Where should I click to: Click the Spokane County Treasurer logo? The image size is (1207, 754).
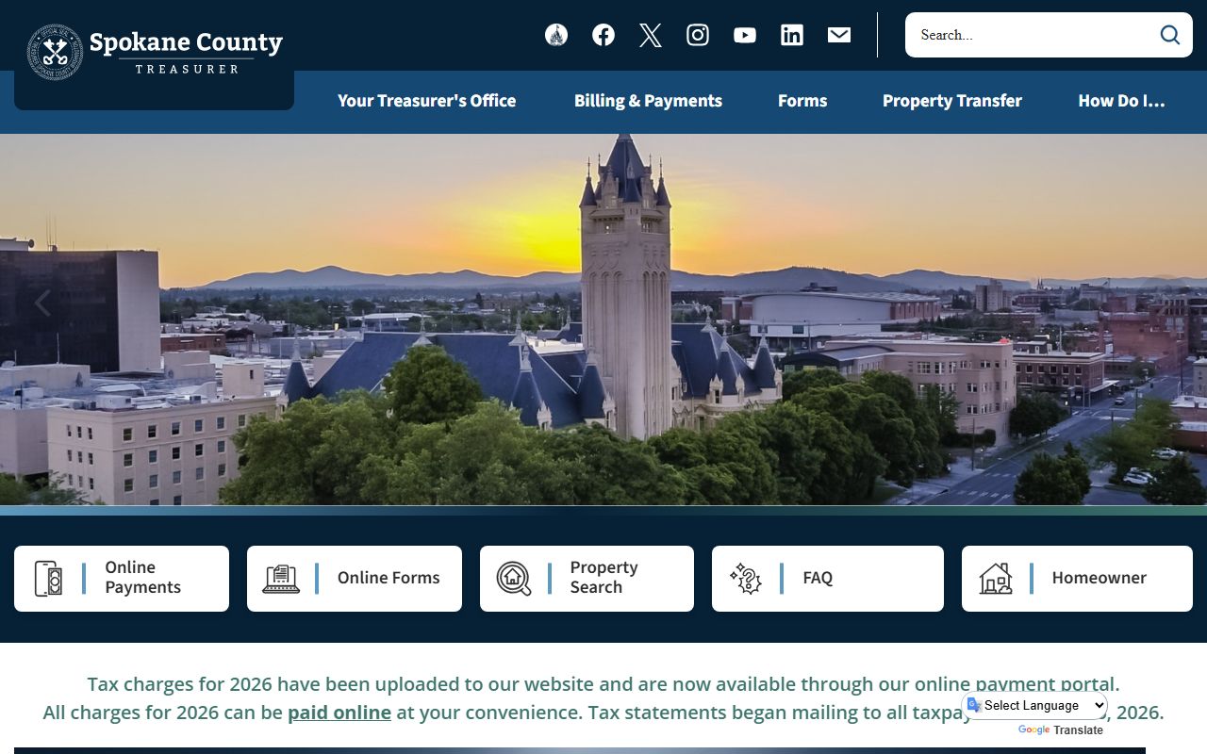pyautogui.click(x=155, y=52)
